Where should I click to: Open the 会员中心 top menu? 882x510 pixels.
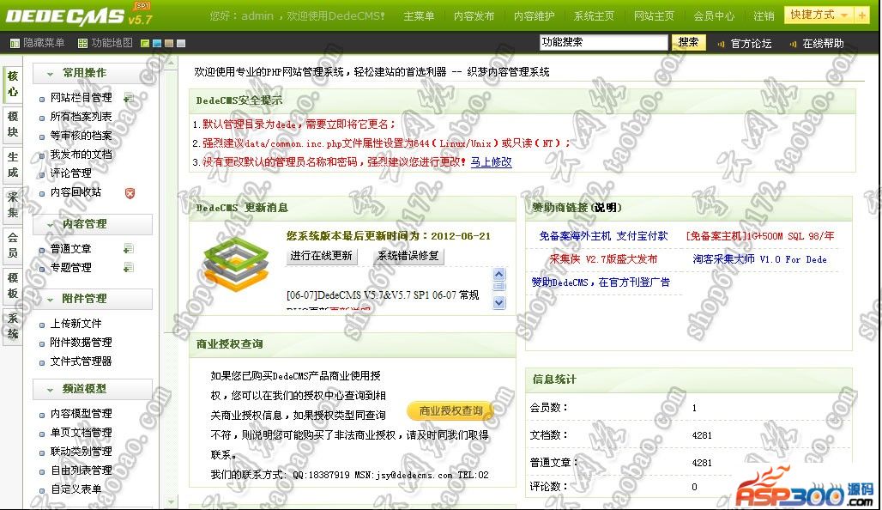[x=714, y=15]
